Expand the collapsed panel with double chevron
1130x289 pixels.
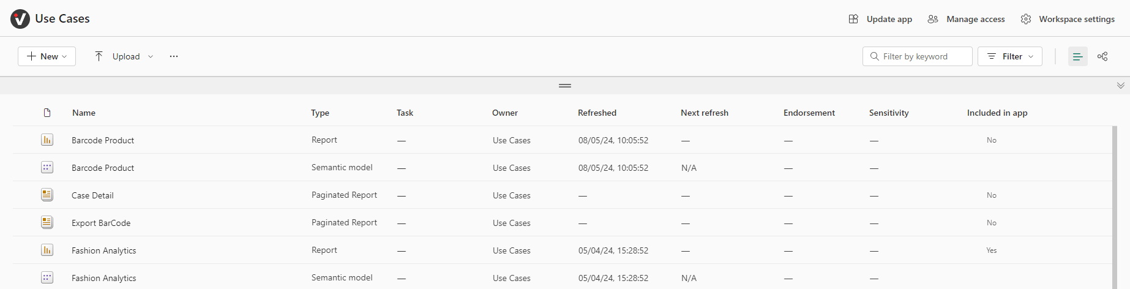pyautogui.click(x=1121, y=86)
